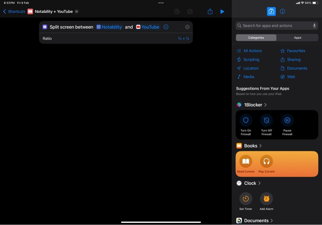322x225 pixels.
Task: Tap the undo button
Action: (x=177, y=12)
